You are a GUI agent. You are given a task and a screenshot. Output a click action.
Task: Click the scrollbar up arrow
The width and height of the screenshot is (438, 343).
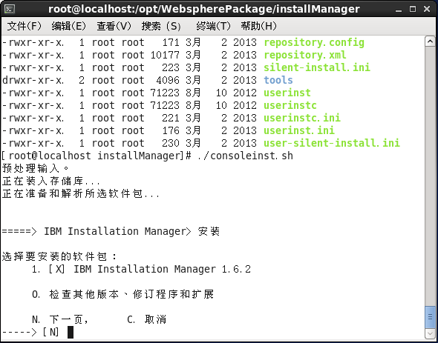point(430,41)
